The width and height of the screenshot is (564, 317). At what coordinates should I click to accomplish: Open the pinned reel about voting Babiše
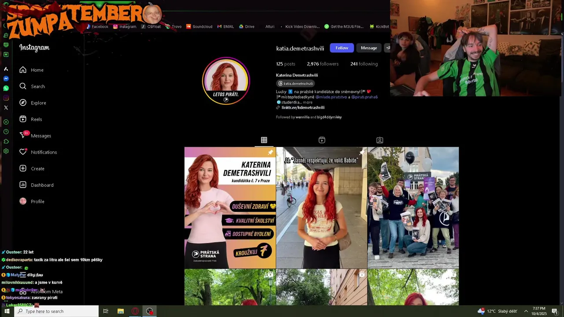(322, 208)
